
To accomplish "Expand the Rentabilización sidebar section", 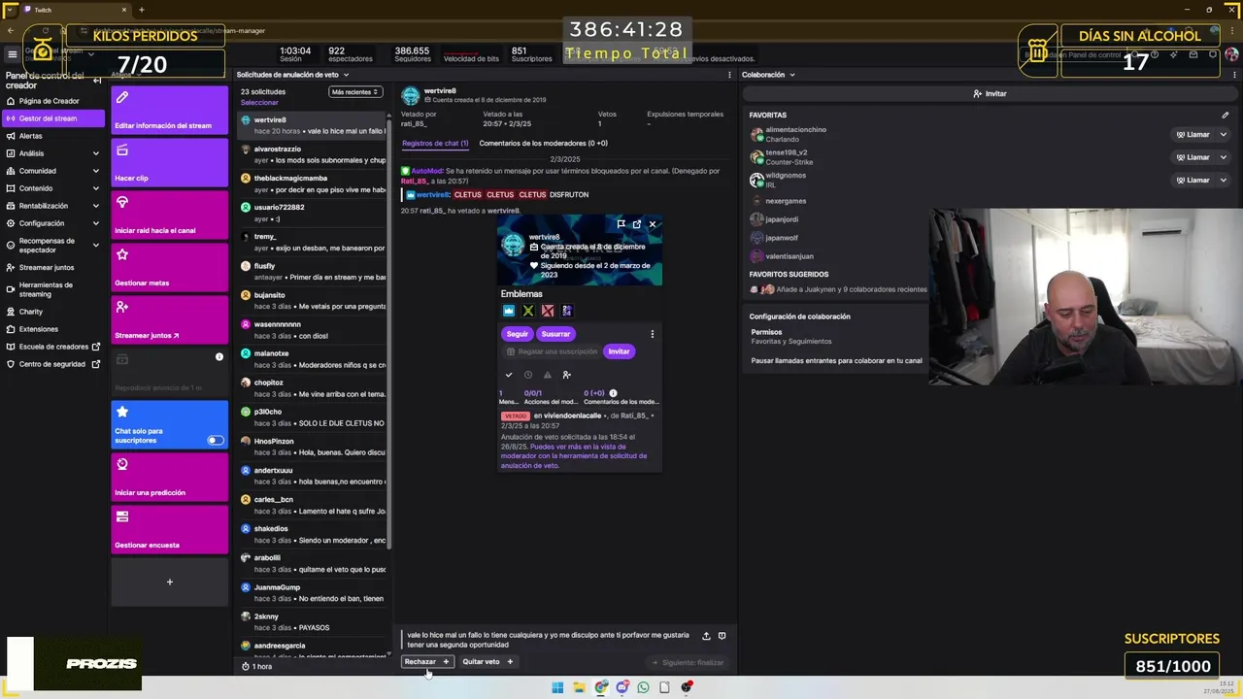I will point(95,206).
